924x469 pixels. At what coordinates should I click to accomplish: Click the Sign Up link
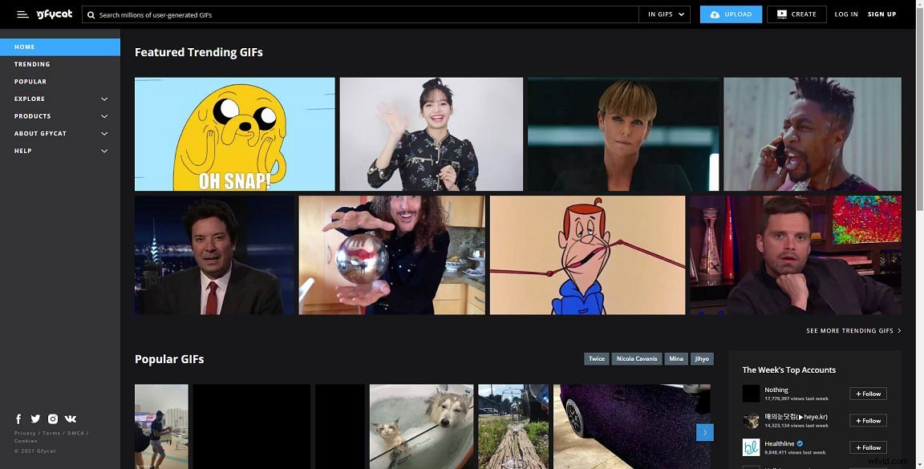coord(881,14)
